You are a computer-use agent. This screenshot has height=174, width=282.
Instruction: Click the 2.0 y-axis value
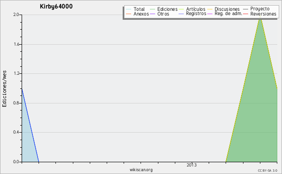[16, 15]
